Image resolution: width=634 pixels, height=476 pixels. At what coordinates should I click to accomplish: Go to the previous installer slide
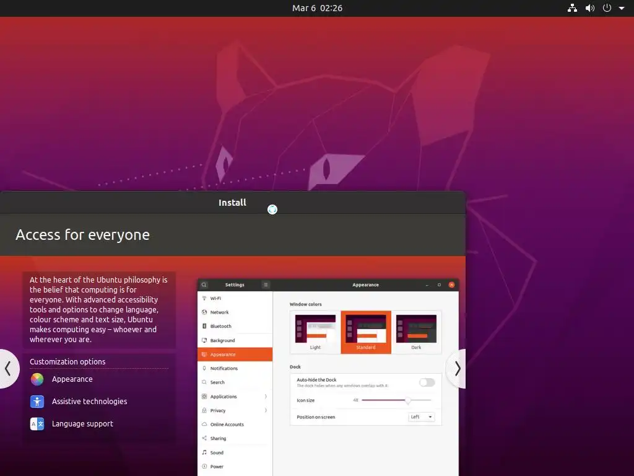tap(7, 369)
